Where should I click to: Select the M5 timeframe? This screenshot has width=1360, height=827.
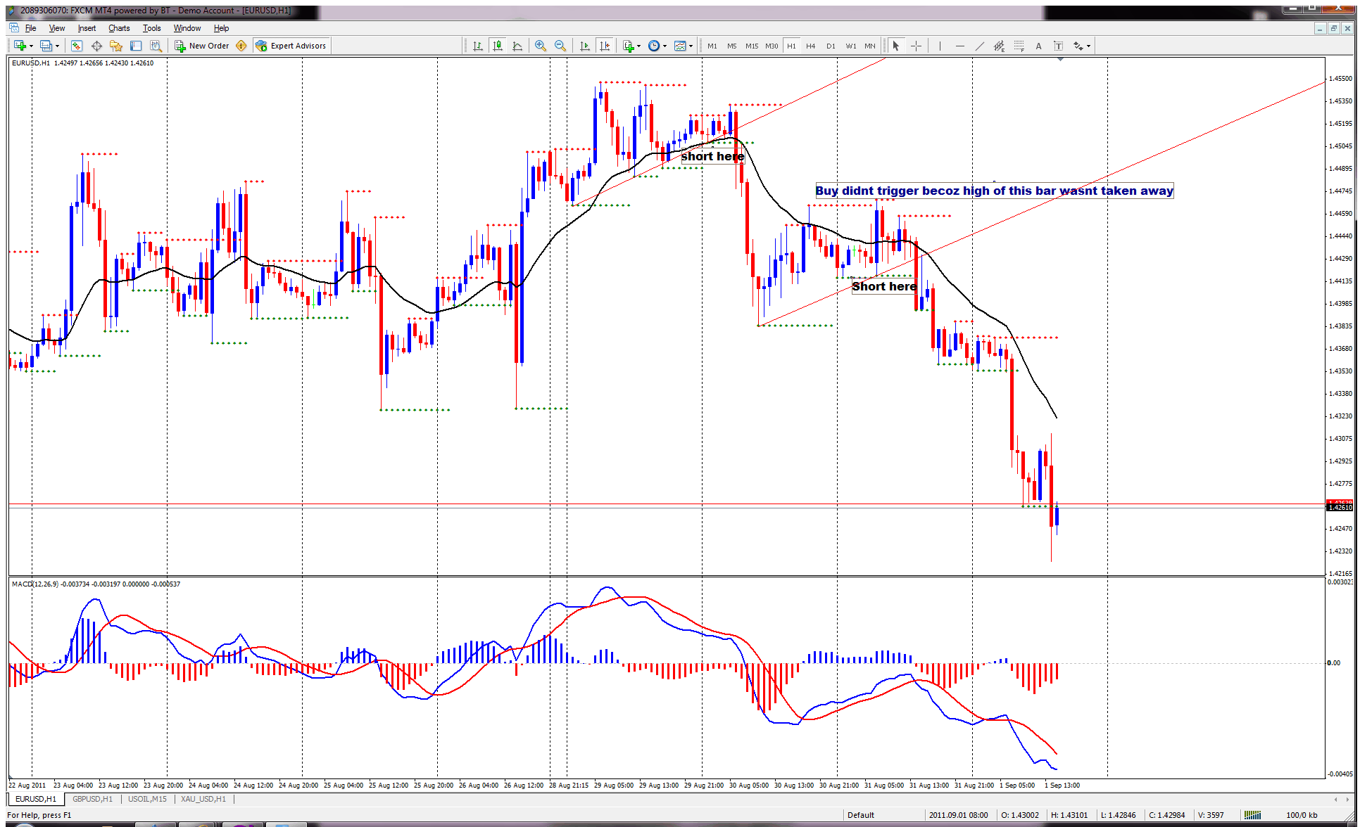pos(732,46)
